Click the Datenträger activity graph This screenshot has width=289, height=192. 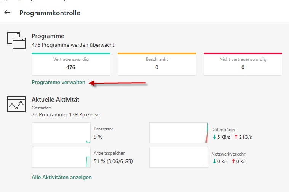point(179,133)
